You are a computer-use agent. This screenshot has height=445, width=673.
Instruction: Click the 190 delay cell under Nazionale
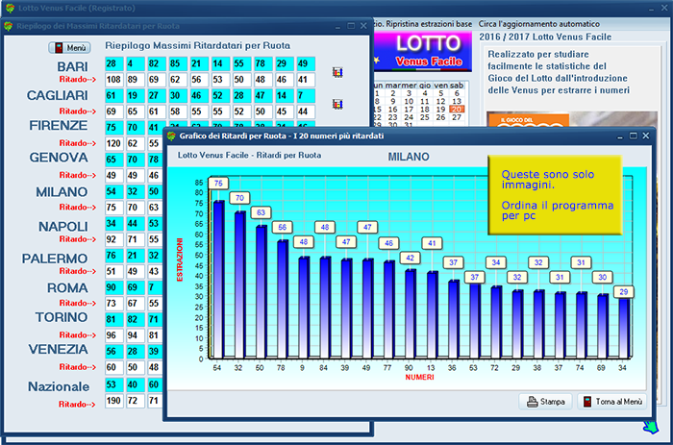click(114, 401)
